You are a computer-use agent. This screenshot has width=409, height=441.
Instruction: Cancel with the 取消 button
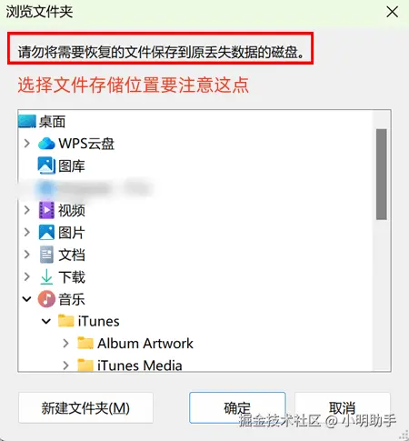click(343, 407)
